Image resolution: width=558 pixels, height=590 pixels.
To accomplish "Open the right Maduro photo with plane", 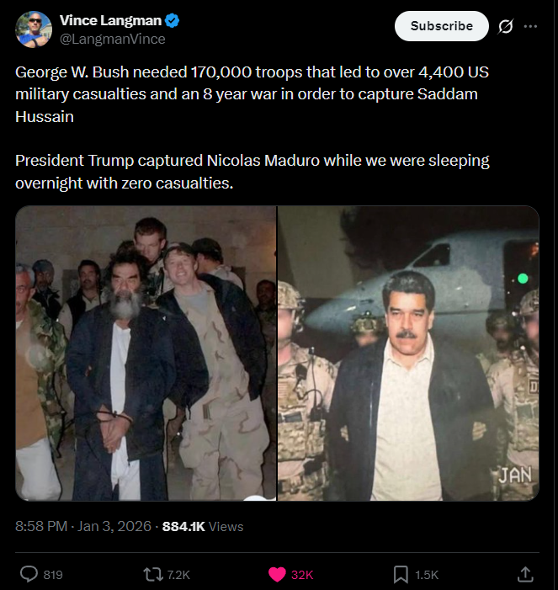I will pos(409,353).
